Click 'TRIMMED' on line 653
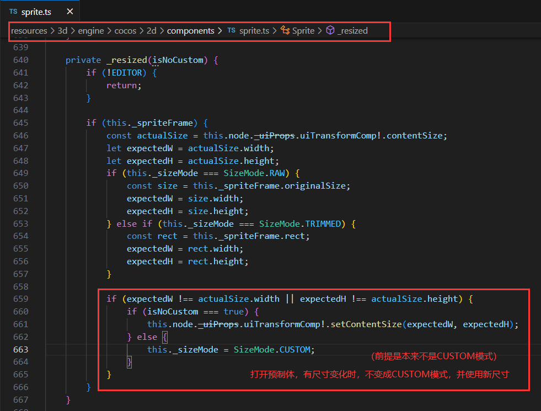The height and width of the screenshot is (411, 541). coord(323,224)
